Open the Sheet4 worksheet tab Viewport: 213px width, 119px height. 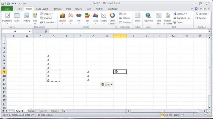pos(55,111)
